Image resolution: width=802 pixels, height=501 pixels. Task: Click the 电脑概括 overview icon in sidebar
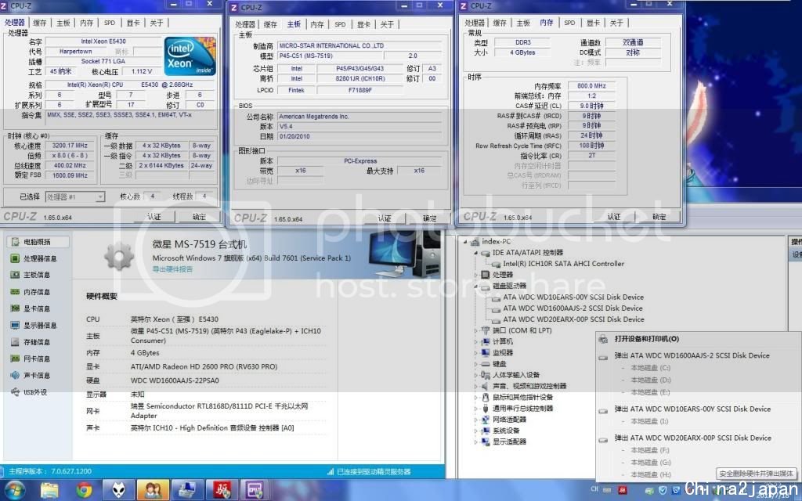coord(15,241)
